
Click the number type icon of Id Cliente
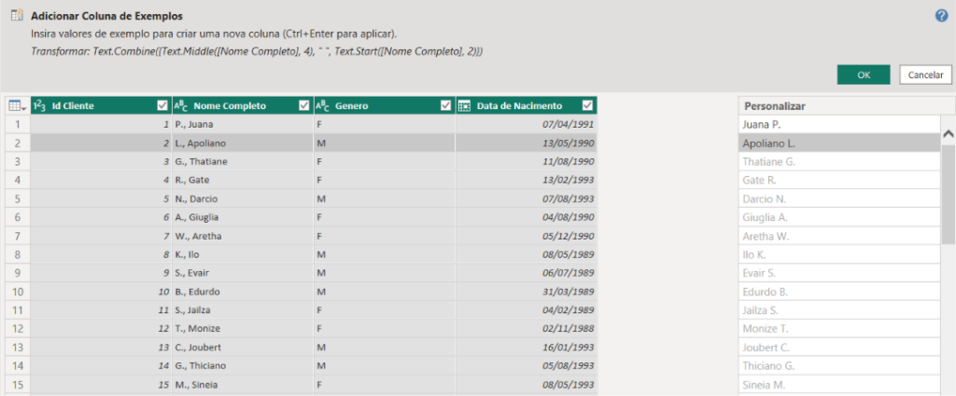pos(39,106)
